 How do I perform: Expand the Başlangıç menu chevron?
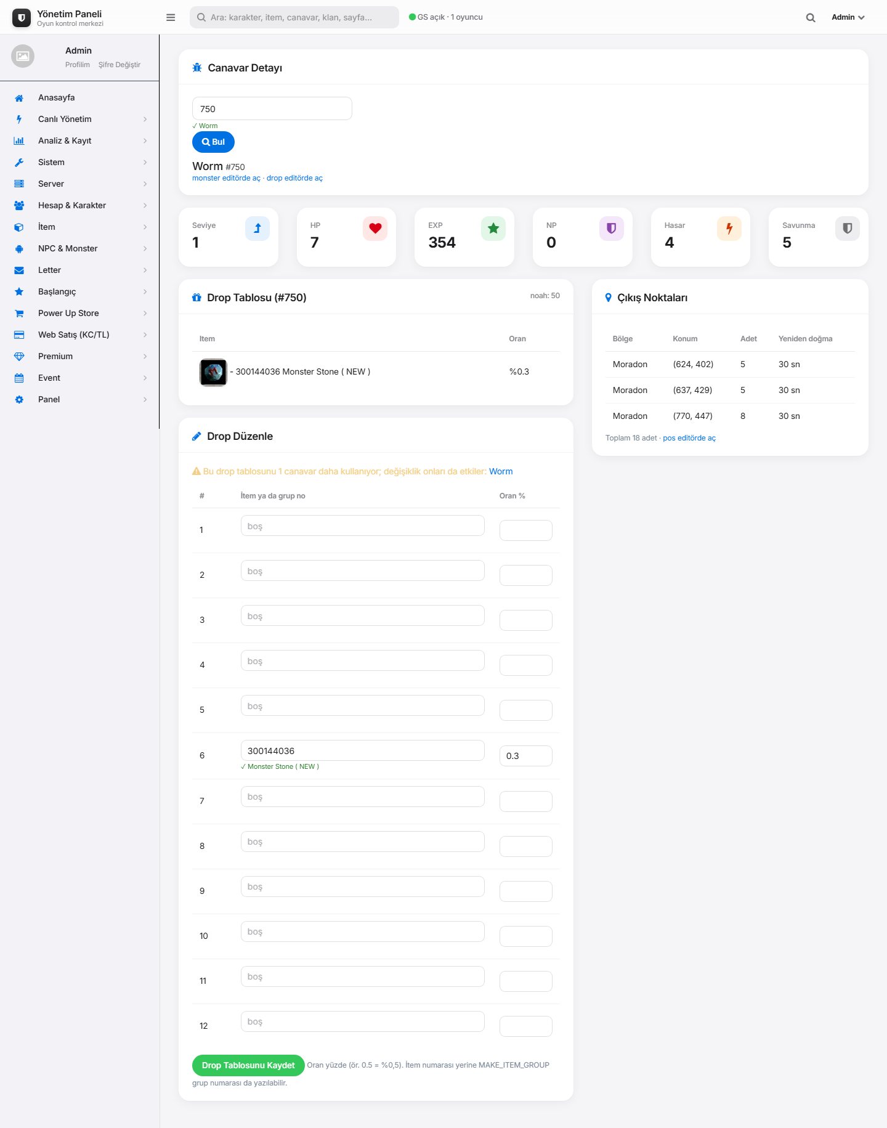tap(145, 292)
